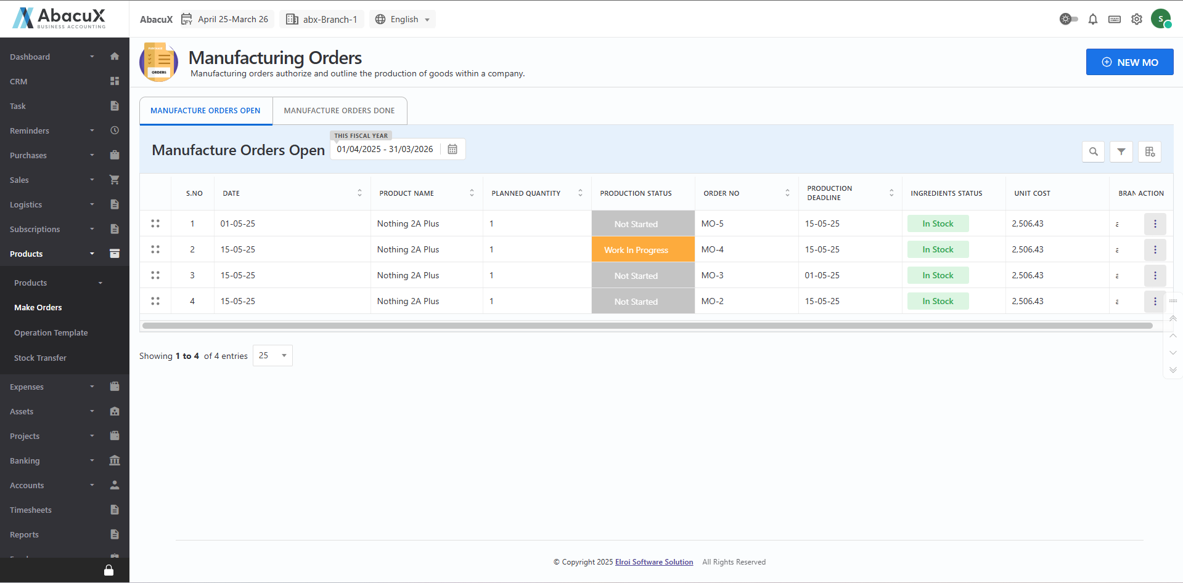Toggle the theme switch in header
The width and height of the screenshot is (1183, 583).
pyautogui.click(x=1068, y=19)
